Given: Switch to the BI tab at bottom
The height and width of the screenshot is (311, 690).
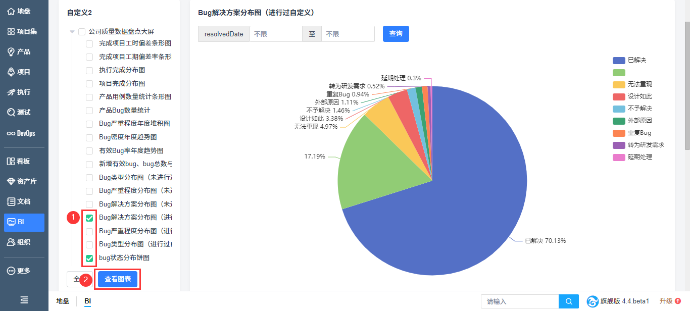Looking at the screenshot, I should coord(87,301).
